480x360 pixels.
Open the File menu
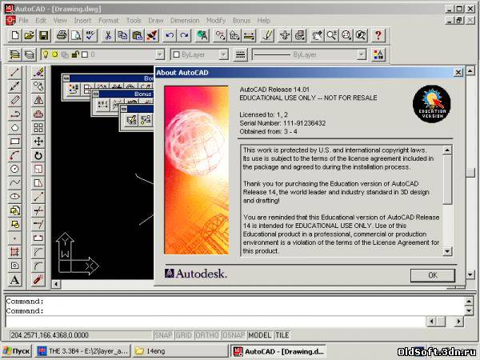(x=23, y=21)
